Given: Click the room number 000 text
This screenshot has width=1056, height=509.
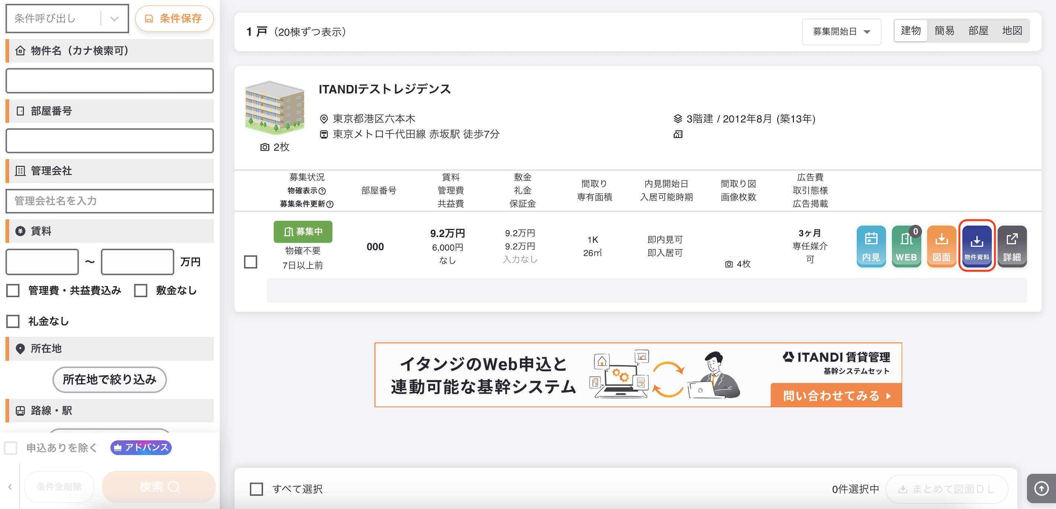Looking at the screenshot, I should click(x=375, y=247).
